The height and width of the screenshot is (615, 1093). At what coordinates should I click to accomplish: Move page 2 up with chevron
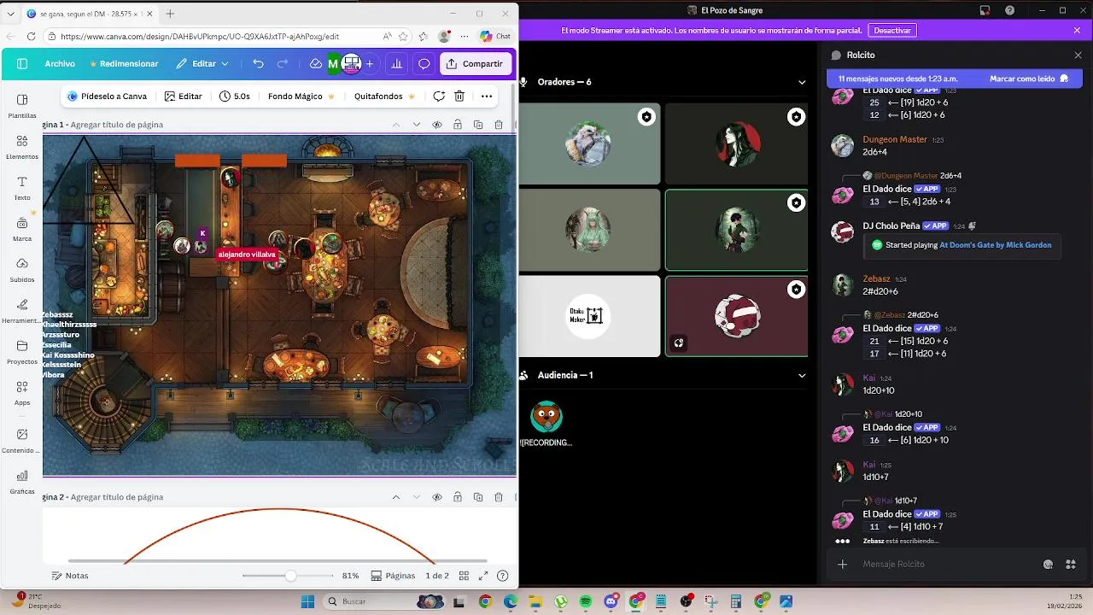pyautogui.click(x=396, y=497)
